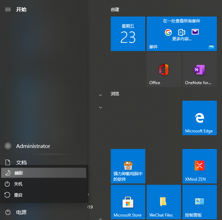Screen dimensions: 222x220
Task: Open the calendar tile showing 星期五 23
Action: coord(128,34)
